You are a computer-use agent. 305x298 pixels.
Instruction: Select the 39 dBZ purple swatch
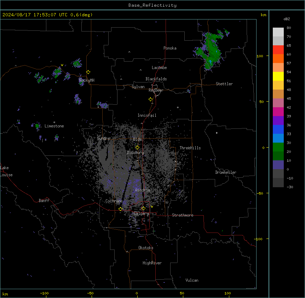click(278, 120)
